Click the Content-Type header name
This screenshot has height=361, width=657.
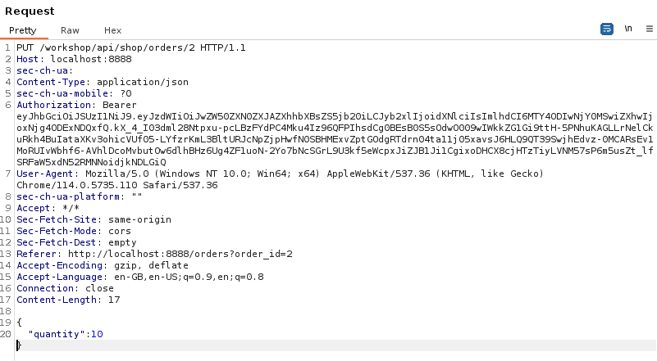[x=53, y=82]
